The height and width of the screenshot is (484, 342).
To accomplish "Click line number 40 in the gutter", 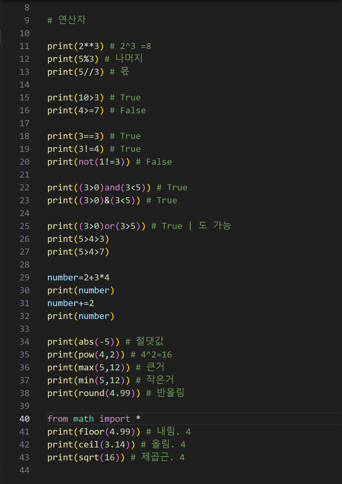I will pyautogui.click(x=25, y=419).
